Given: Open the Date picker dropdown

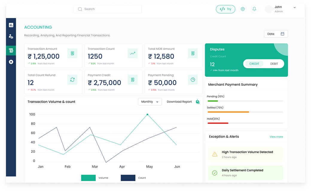Looking at the screenshot, I should [x=276, y=34].
